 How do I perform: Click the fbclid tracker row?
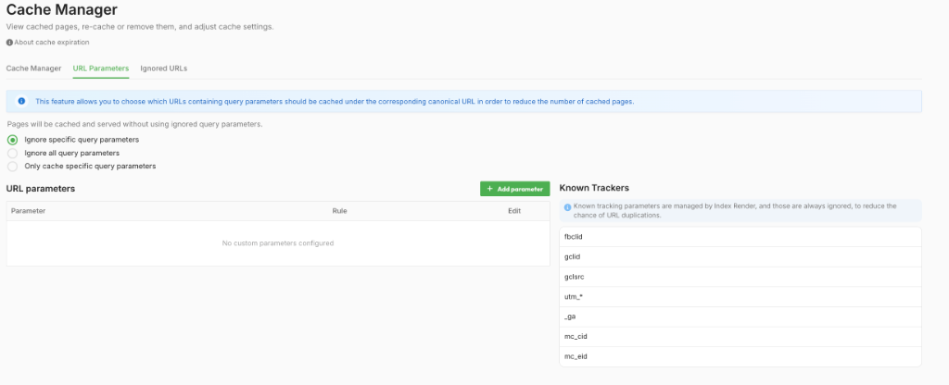click(x=740, y=237)
